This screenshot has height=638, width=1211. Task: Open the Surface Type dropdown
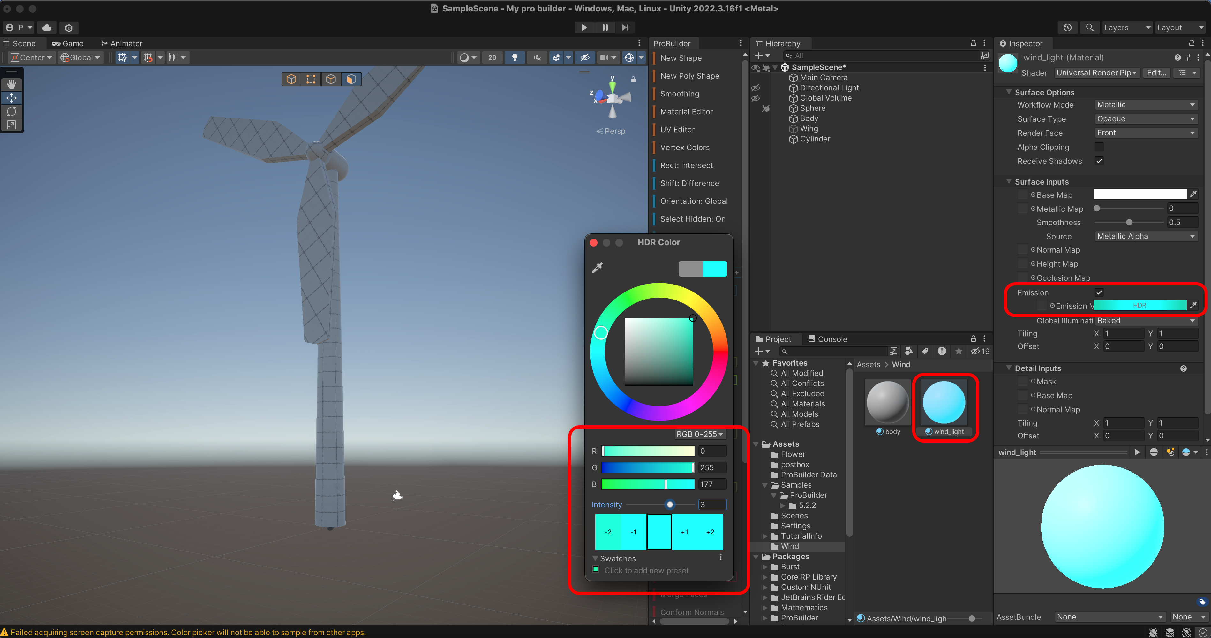[1145, 119]
